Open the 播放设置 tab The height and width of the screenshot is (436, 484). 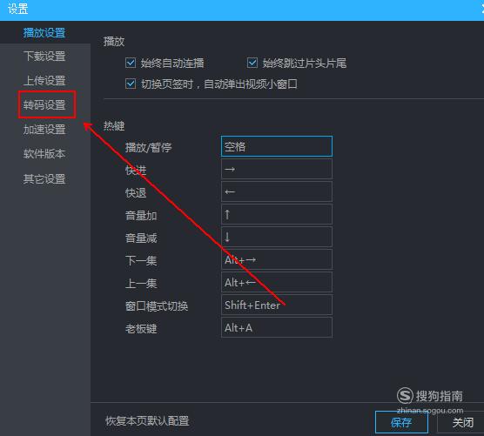[x=44, y=33]
